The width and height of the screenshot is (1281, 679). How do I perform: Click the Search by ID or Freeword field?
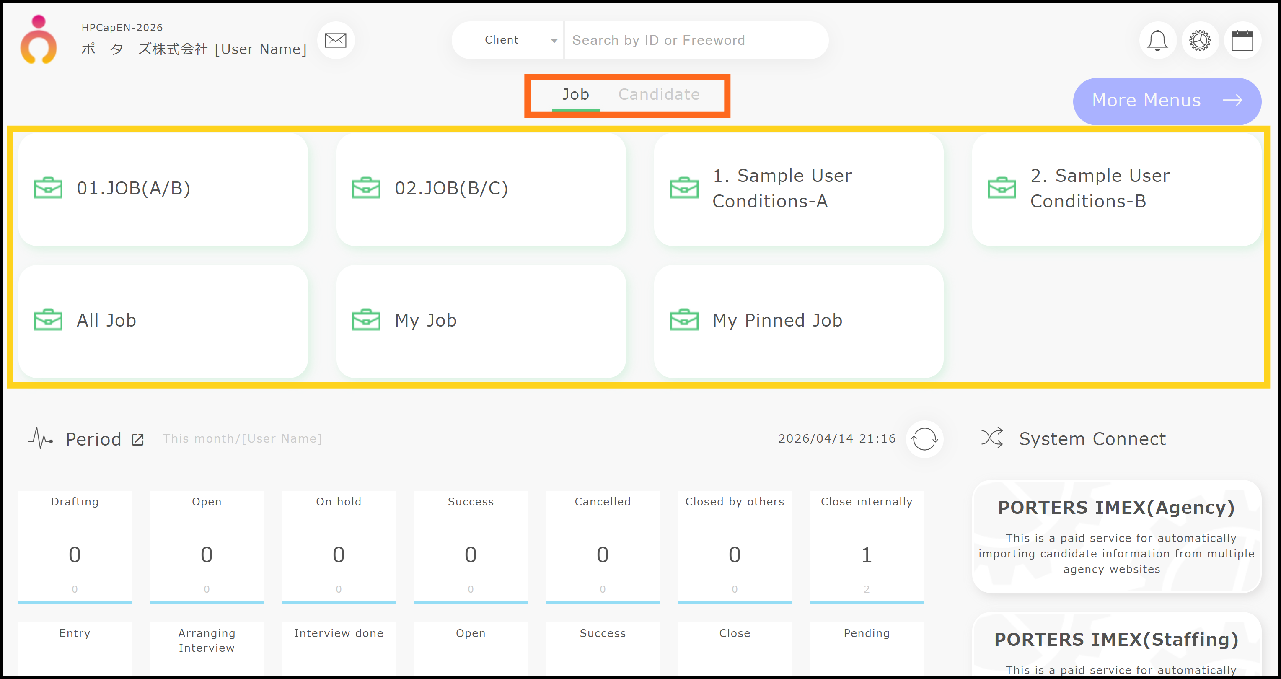695,40
